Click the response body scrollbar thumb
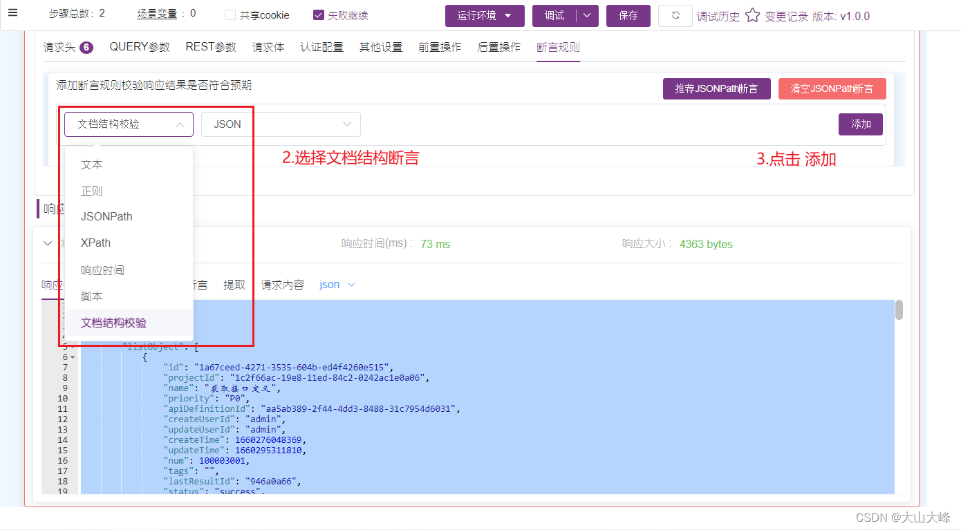Image resolution: width=961 pixels, height=530 pixels. click(x=899, y=310)
